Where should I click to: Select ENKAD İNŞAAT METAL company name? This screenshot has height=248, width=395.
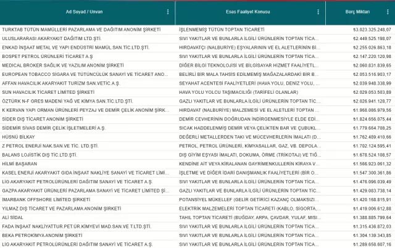pos(76,48)
